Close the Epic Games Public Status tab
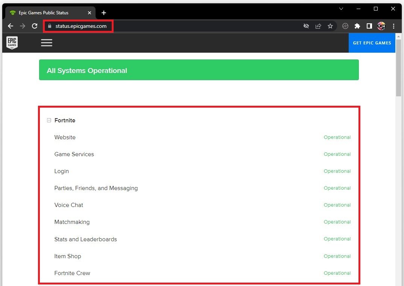 (89, 13)
